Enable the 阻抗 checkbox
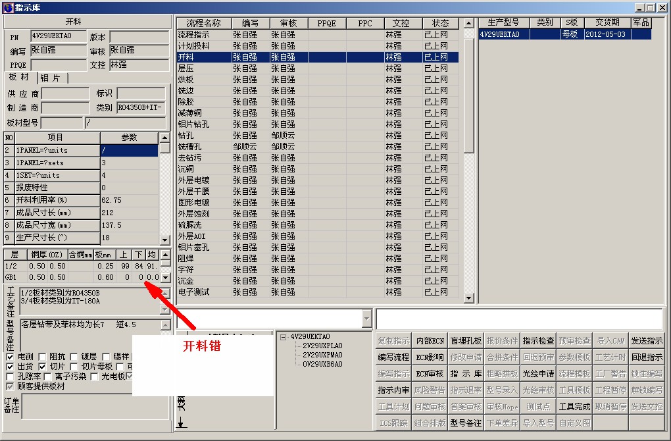This screenshot has width=671, height=441. click(42, 357)
